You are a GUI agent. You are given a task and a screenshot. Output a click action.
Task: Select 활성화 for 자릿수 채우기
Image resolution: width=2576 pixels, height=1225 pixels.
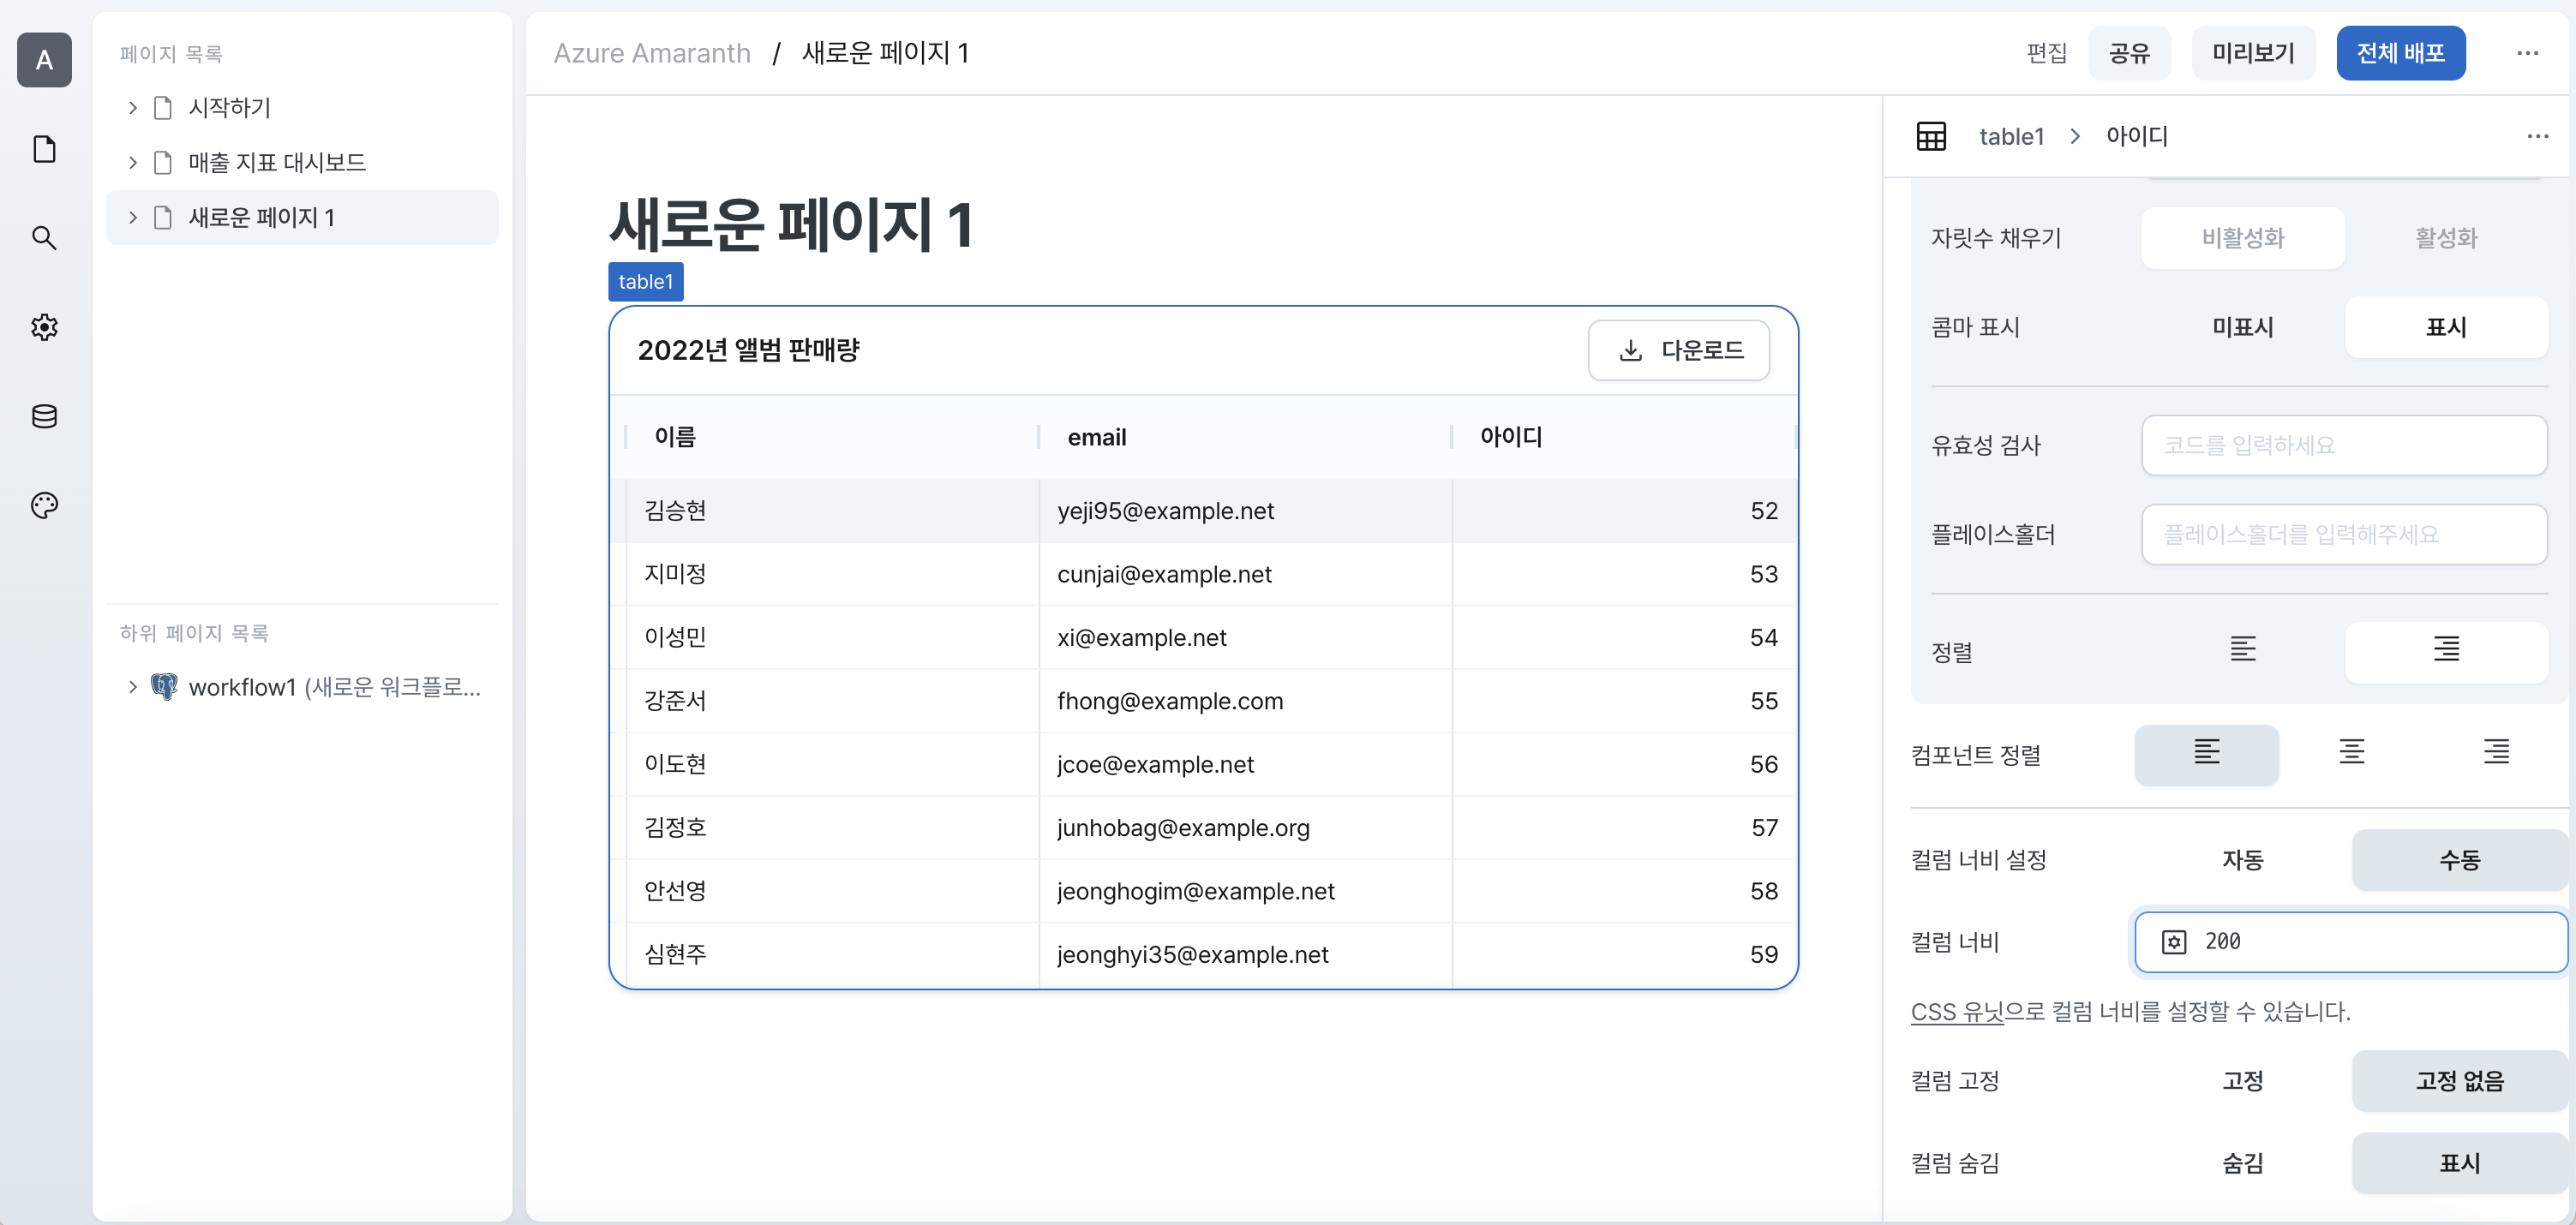2446,238
